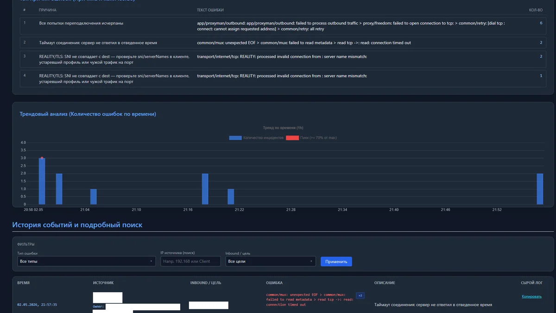This screenshot has height=313, width=556.
Task: Click the ФИЛЬТРЫ label
Action: point(25,244)
